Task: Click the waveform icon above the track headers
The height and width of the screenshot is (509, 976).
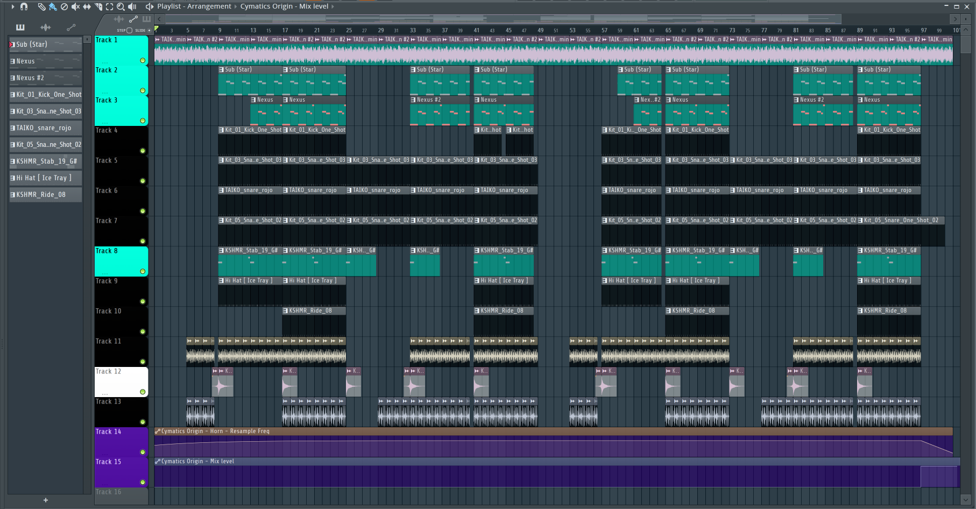Action: coord(118,19)
